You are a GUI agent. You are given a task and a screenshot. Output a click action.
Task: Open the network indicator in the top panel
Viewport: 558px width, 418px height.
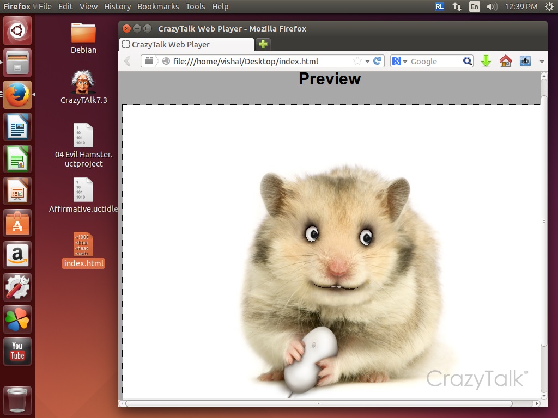pos(457,7)
